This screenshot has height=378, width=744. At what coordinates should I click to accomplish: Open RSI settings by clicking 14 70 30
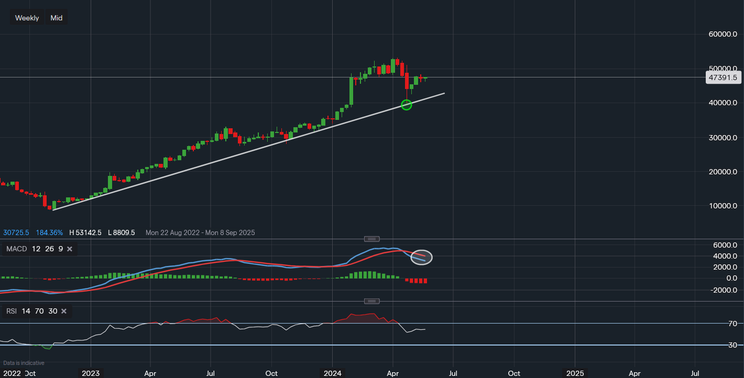pos(39,311)
